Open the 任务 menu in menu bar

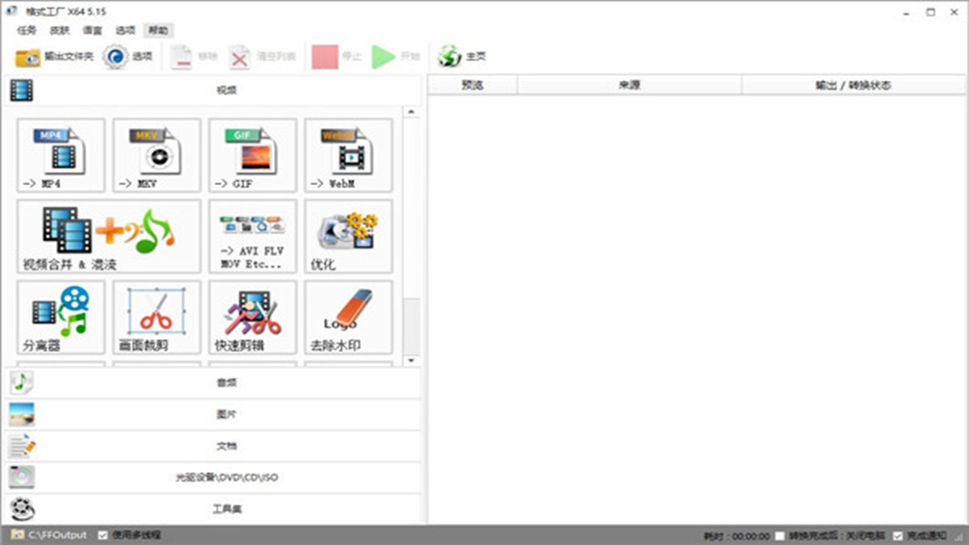point(27,30)
